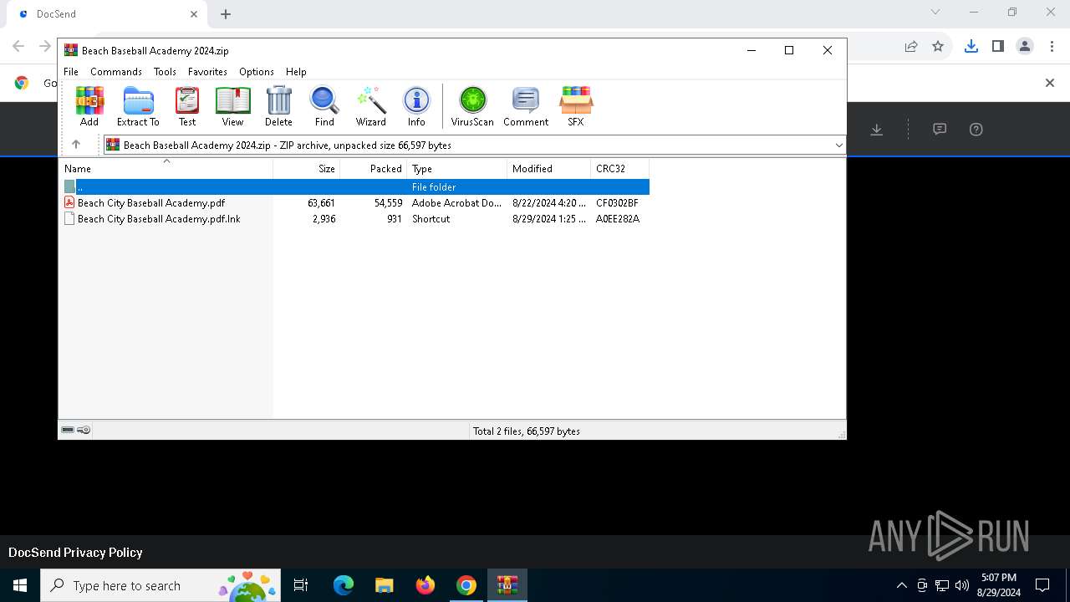Click the key password status bar icon
Image resolution: width=1070 pixels, height=602 pixels.
coord(84,430)
